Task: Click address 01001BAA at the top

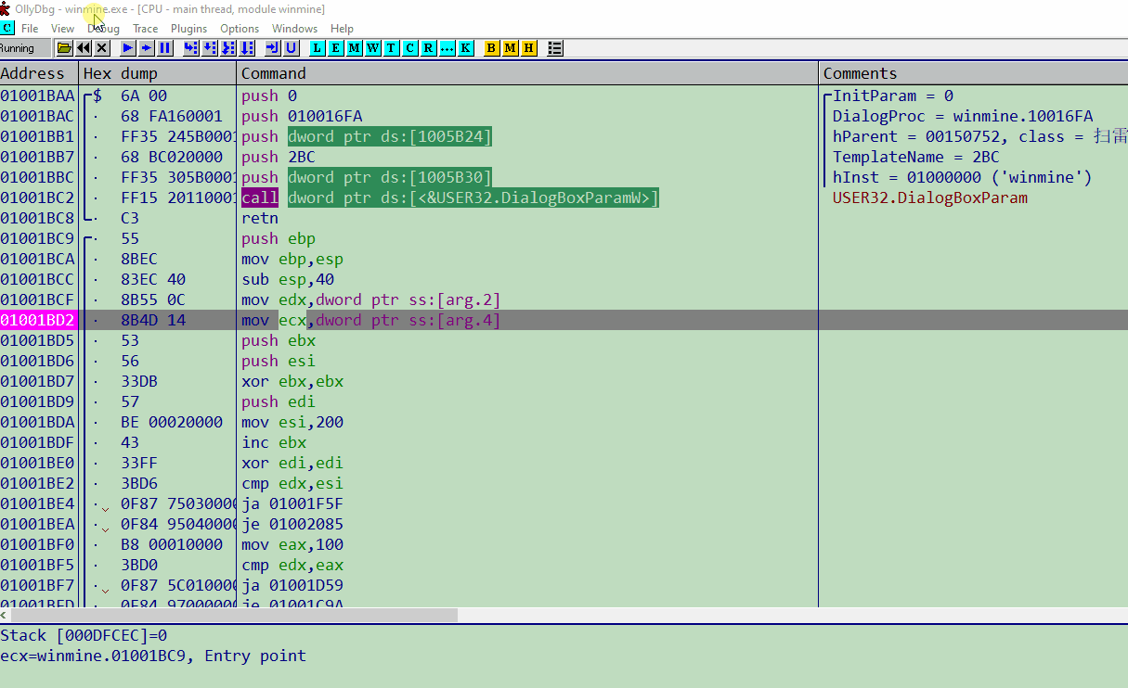Action: point(38,96)
